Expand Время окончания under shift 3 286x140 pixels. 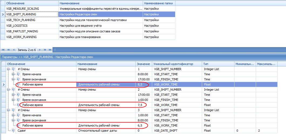tap(13, 120)
